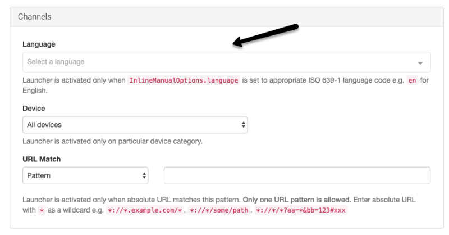
Task: Click the Only one URL pattern is allowed text
Action: pos(297,200)
